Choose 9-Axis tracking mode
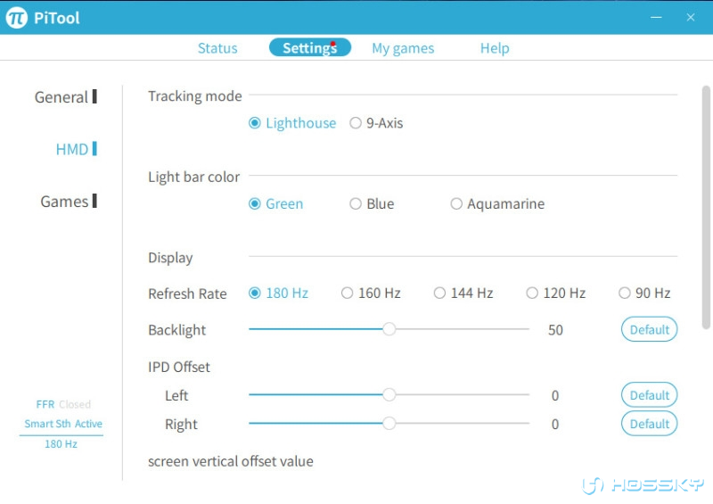 (376, 123)
